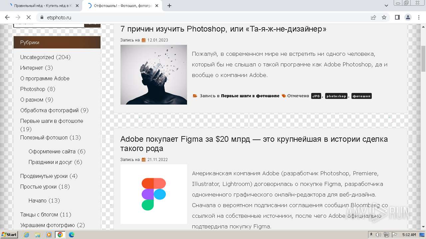Open the Полезный фотошоп category

[x=44, y=137]
